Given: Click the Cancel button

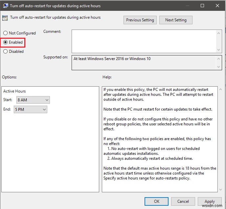Looking at the screenshot, I should pyautogui.click(x=183, y=201).
